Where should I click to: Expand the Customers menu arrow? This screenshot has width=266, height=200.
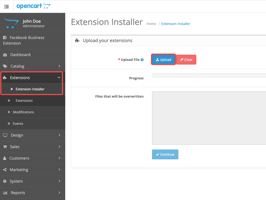tap(59, 158)
